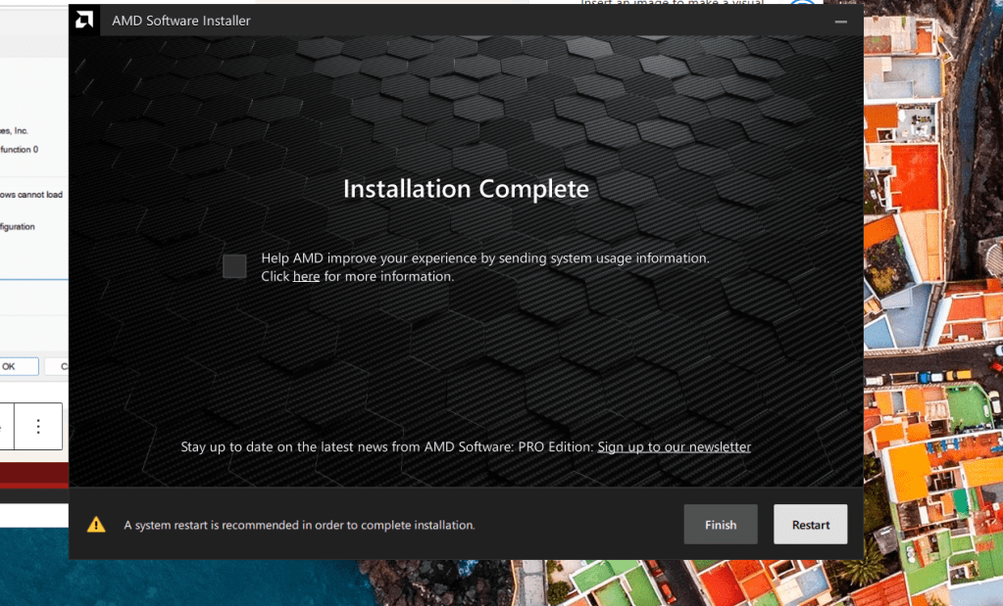
Task: Open the 'Sign up to our newsletter' link
Action: pyautogui.click(x=675, y=447)
